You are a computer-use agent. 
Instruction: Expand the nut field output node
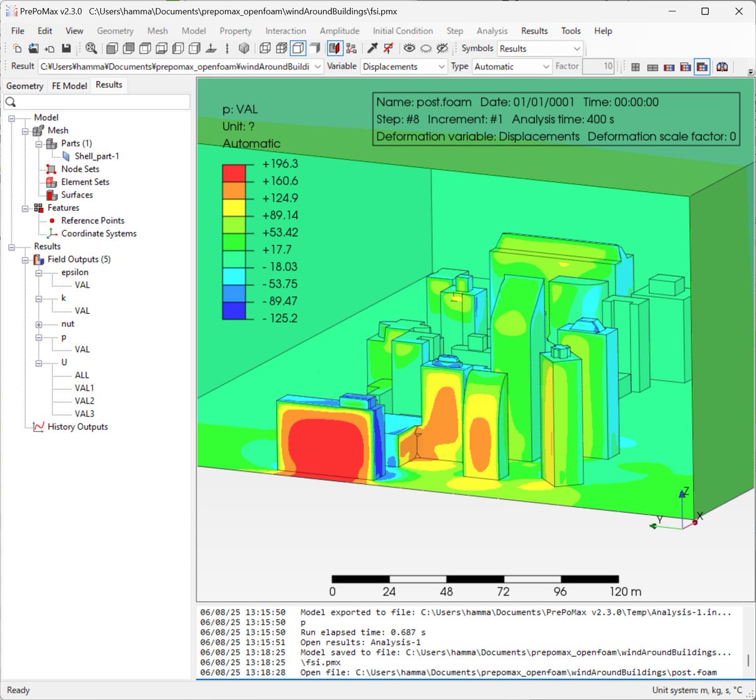pyautogui.click(x=38, y=324)
